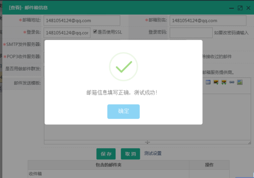
Task: Click the 确定 button in the success dialog
Action: pyautogui.click(x=123, y=111)
